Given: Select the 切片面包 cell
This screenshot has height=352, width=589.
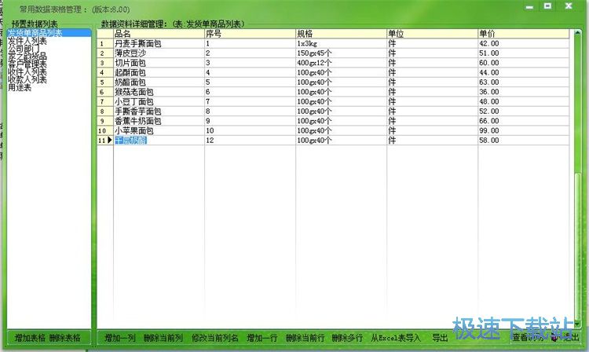Looking at the screenshot, I should 159,63.
